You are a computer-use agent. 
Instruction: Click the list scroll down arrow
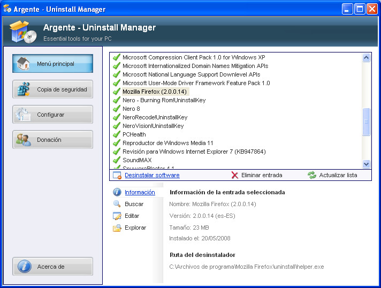[366, 164]
